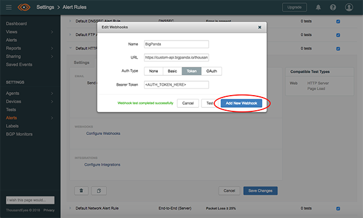The height and width of the screenshot is (218, 363).
Task: Click the duplicate rule icon button
Action: tap(99, 191)
